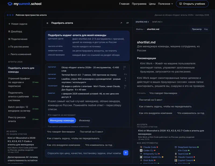
Task: Click the hamburger menu icon beside Подобрать агента
Action: click(47, 23)
